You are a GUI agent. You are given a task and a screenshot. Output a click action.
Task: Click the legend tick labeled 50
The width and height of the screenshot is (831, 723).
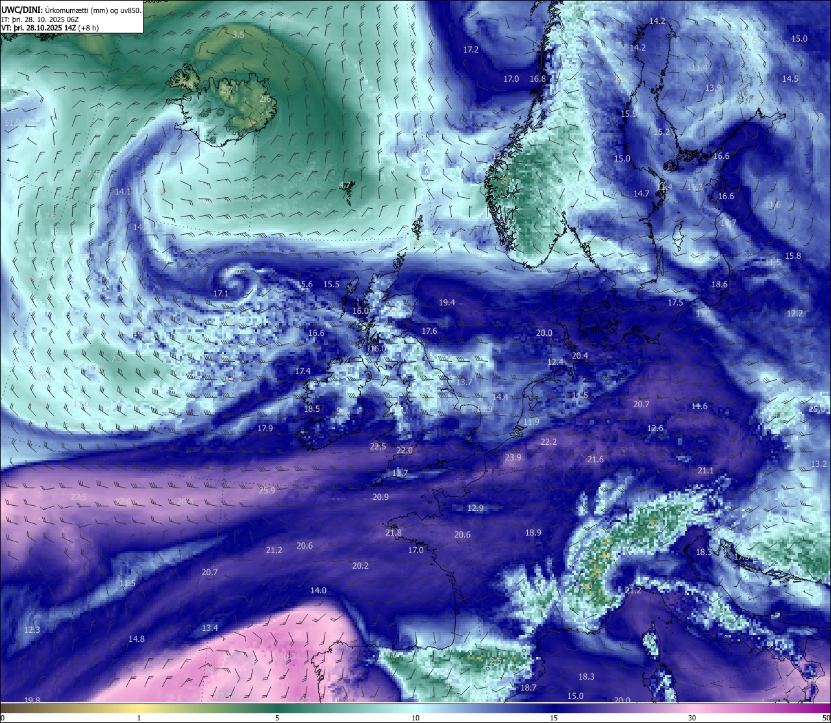(x=826, y=718)
